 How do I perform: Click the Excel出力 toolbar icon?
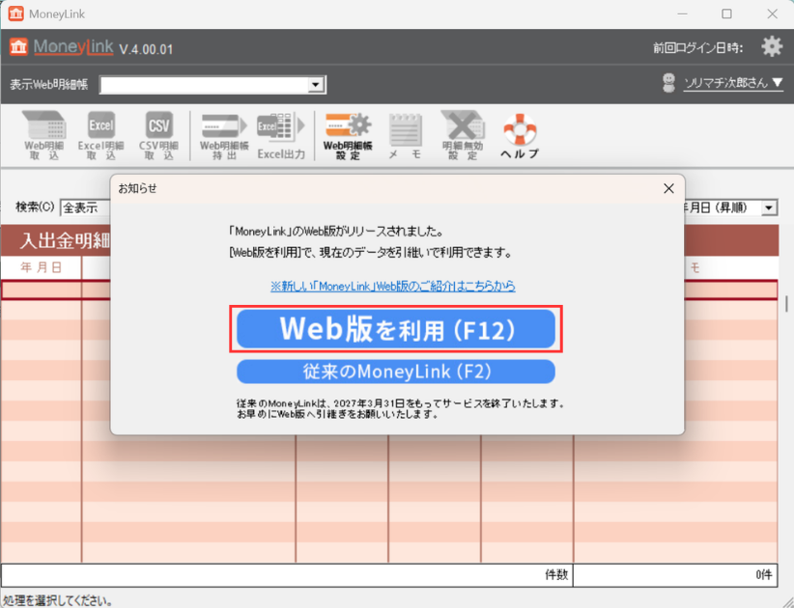(x=281, y=135)
